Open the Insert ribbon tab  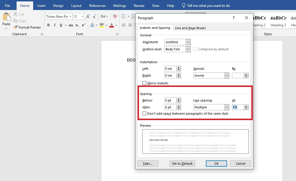[x=41, y=6]
